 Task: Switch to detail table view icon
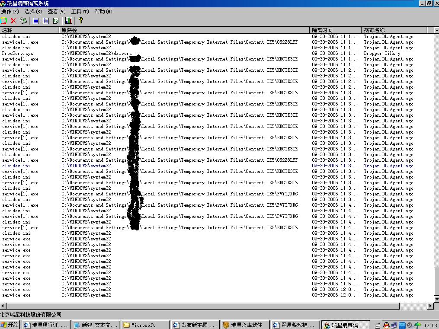click(x=46, y=21)
